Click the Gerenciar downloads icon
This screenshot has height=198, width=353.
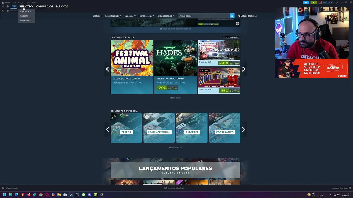165,188
